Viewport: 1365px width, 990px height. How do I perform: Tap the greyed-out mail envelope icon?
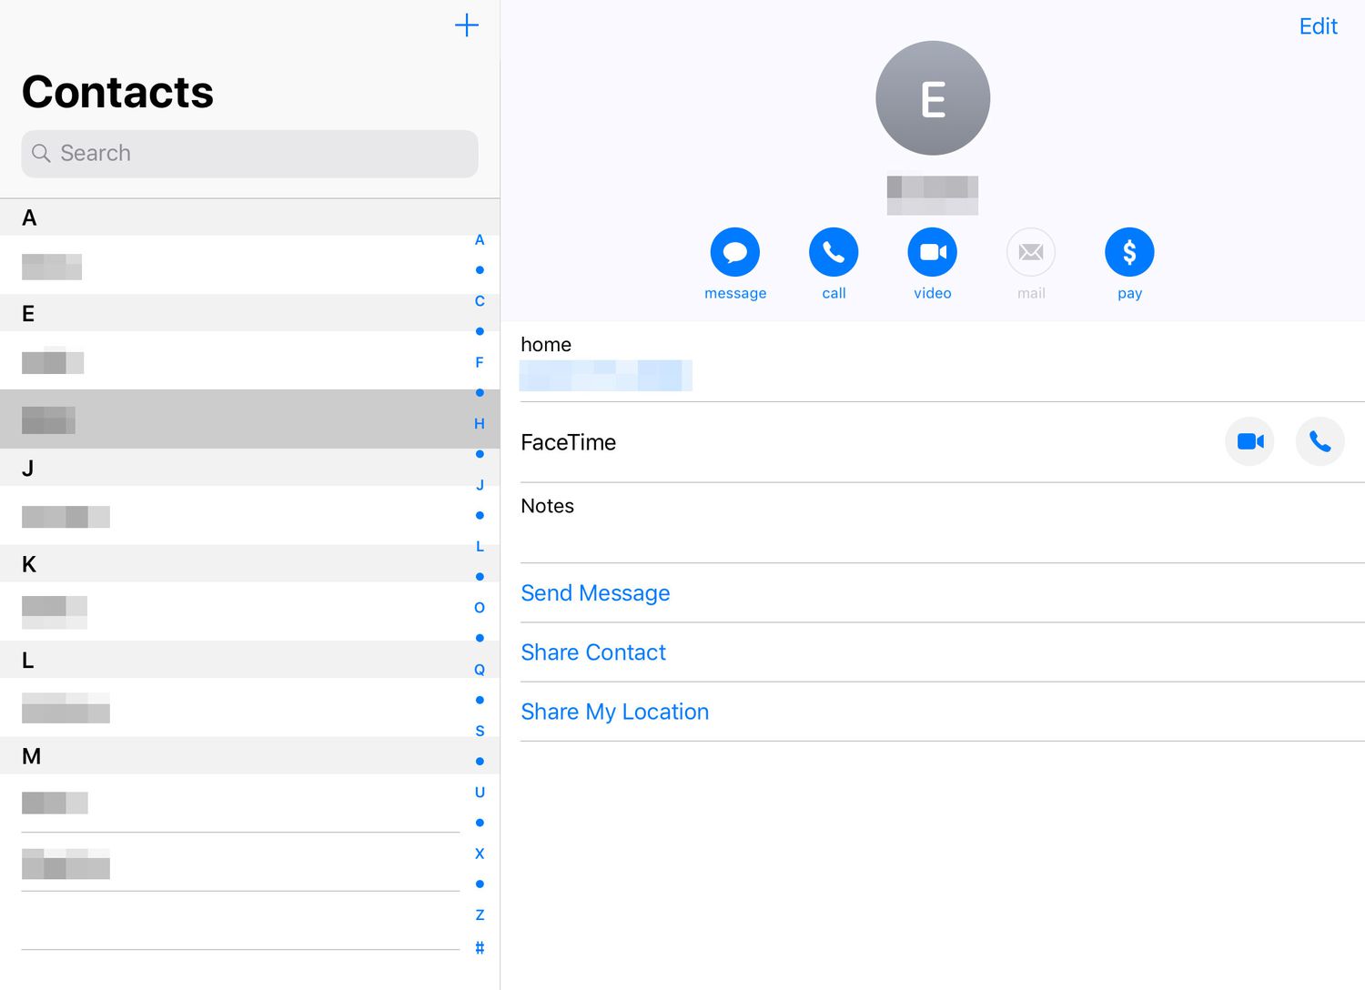tap(1030, 252)
